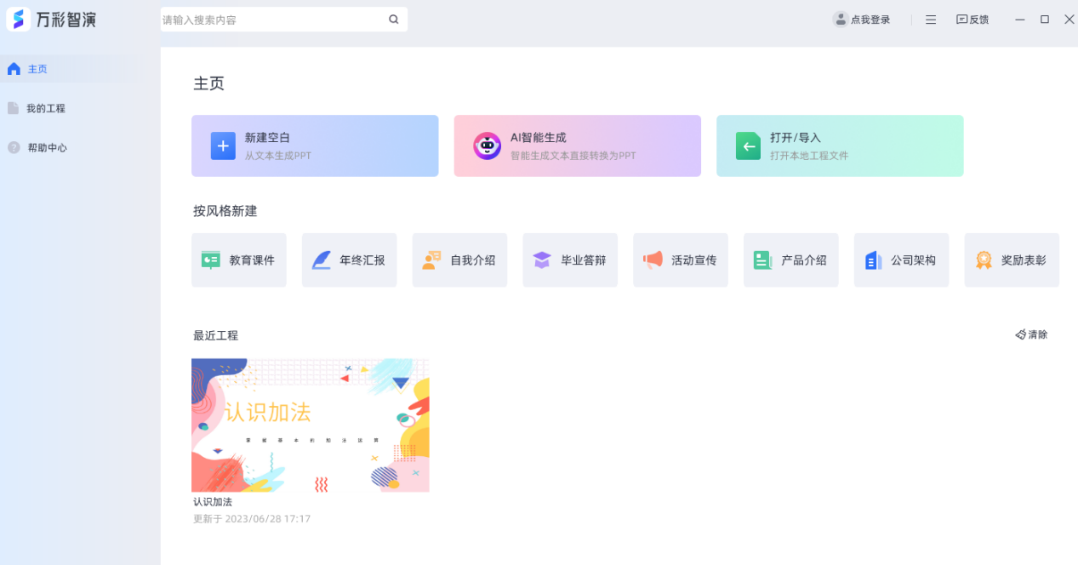1078x565 pixels.
Task: Click 清除 to clear recent projects
Action: 1038,335
